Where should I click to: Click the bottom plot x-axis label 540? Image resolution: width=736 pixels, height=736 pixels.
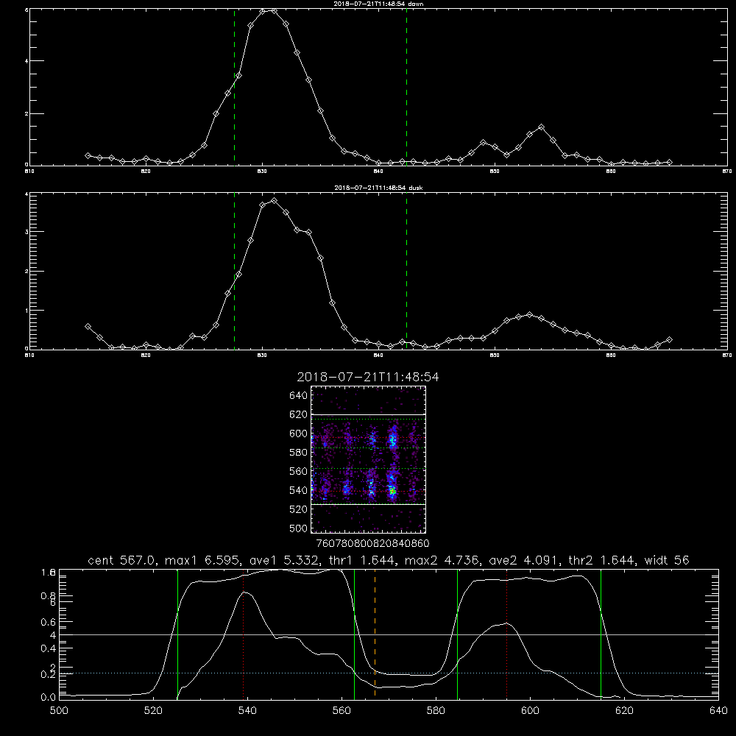pos(247,711)
